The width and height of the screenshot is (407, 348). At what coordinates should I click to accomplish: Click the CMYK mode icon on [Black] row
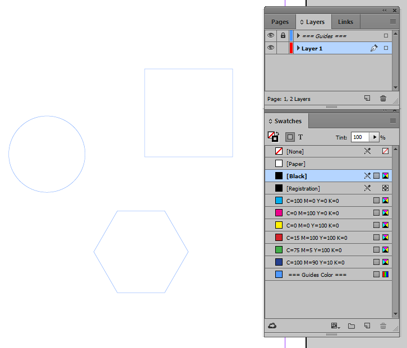386,176
